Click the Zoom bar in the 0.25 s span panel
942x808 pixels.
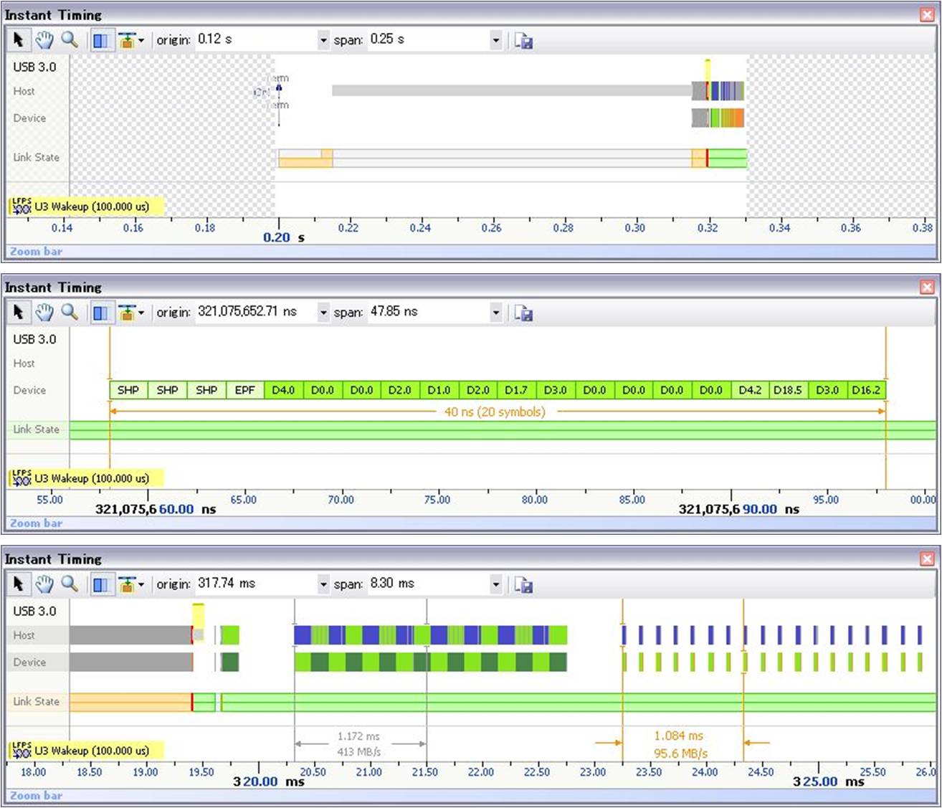pyautogui.click(x=471, y=252)
